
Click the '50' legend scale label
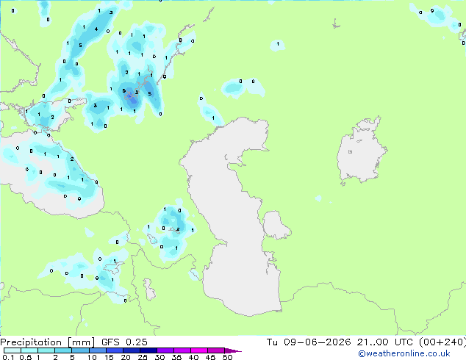tap(227, 357)
